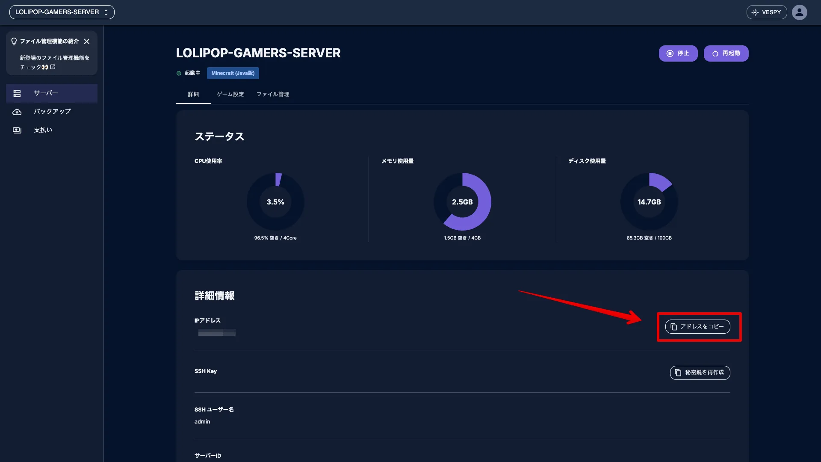Select the 詳細 tab
The width and height of the screenshot is (821, 462).
click(193, 94)
